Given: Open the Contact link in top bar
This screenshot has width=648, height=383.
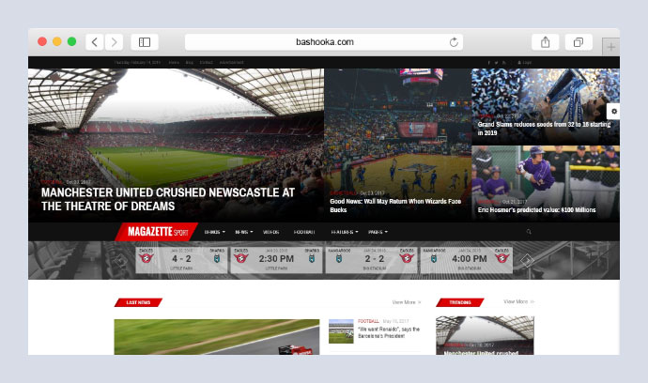Looking at the screenshot, I should (x=206, y=62).
